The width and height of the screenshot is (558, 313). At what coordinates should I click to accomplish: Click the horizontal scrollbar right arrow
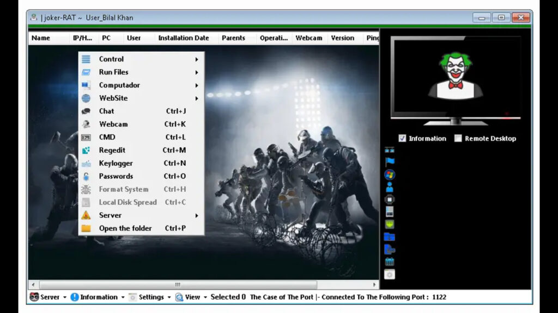pos(374,285)
